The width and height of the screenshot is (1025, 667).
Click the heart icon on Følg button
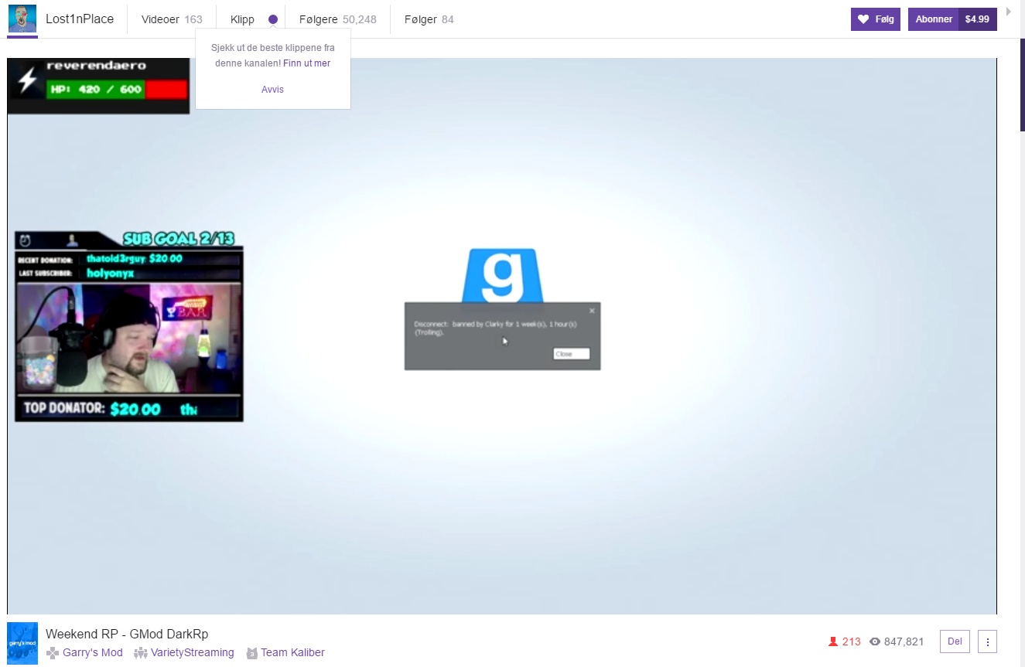863,19
